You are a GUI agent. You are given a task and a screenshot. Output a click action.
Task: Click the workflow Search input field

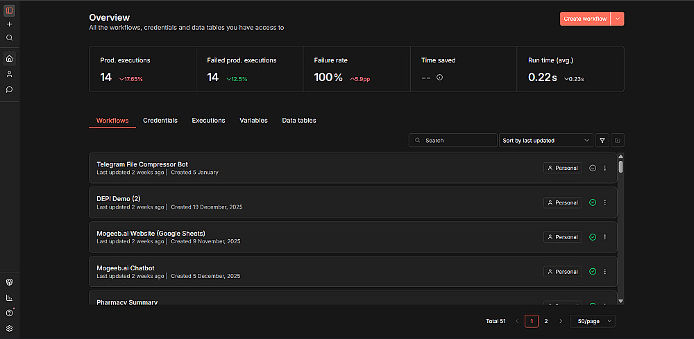click(x=453, y=140)
